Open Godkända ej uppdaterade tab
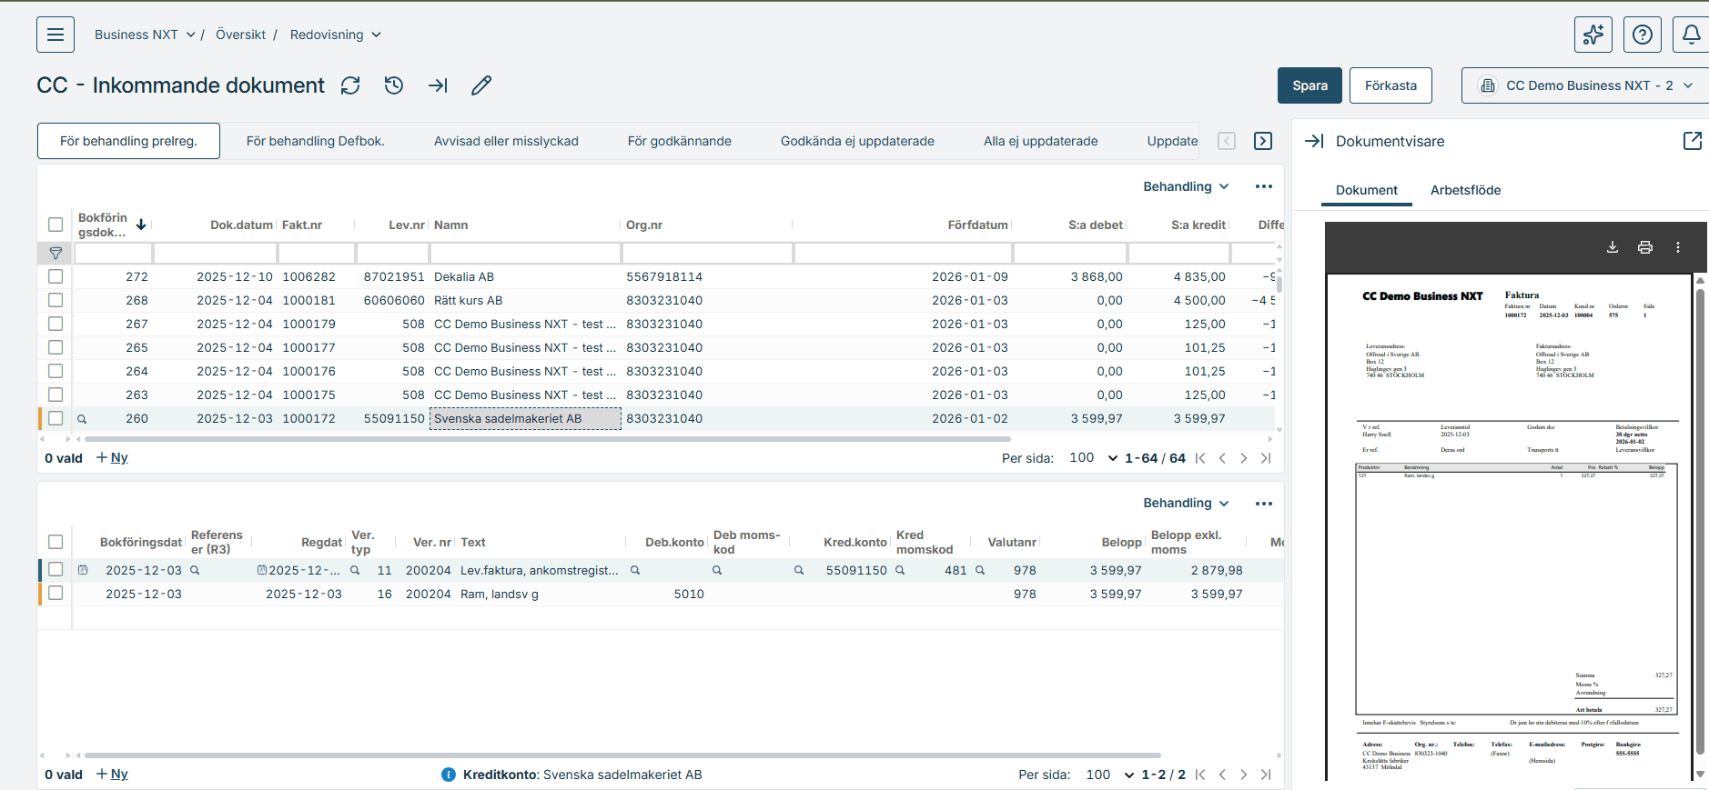 click(x=857, y=141)
